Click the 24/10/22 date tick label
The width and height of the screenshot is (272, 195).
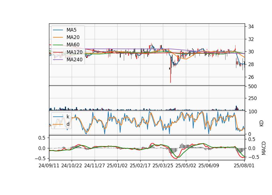(72, 166)
